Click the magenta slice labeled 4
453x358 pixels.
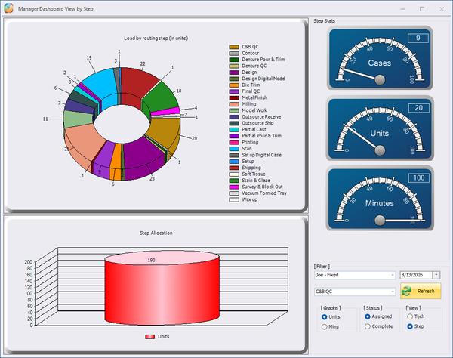pos(168,111)
